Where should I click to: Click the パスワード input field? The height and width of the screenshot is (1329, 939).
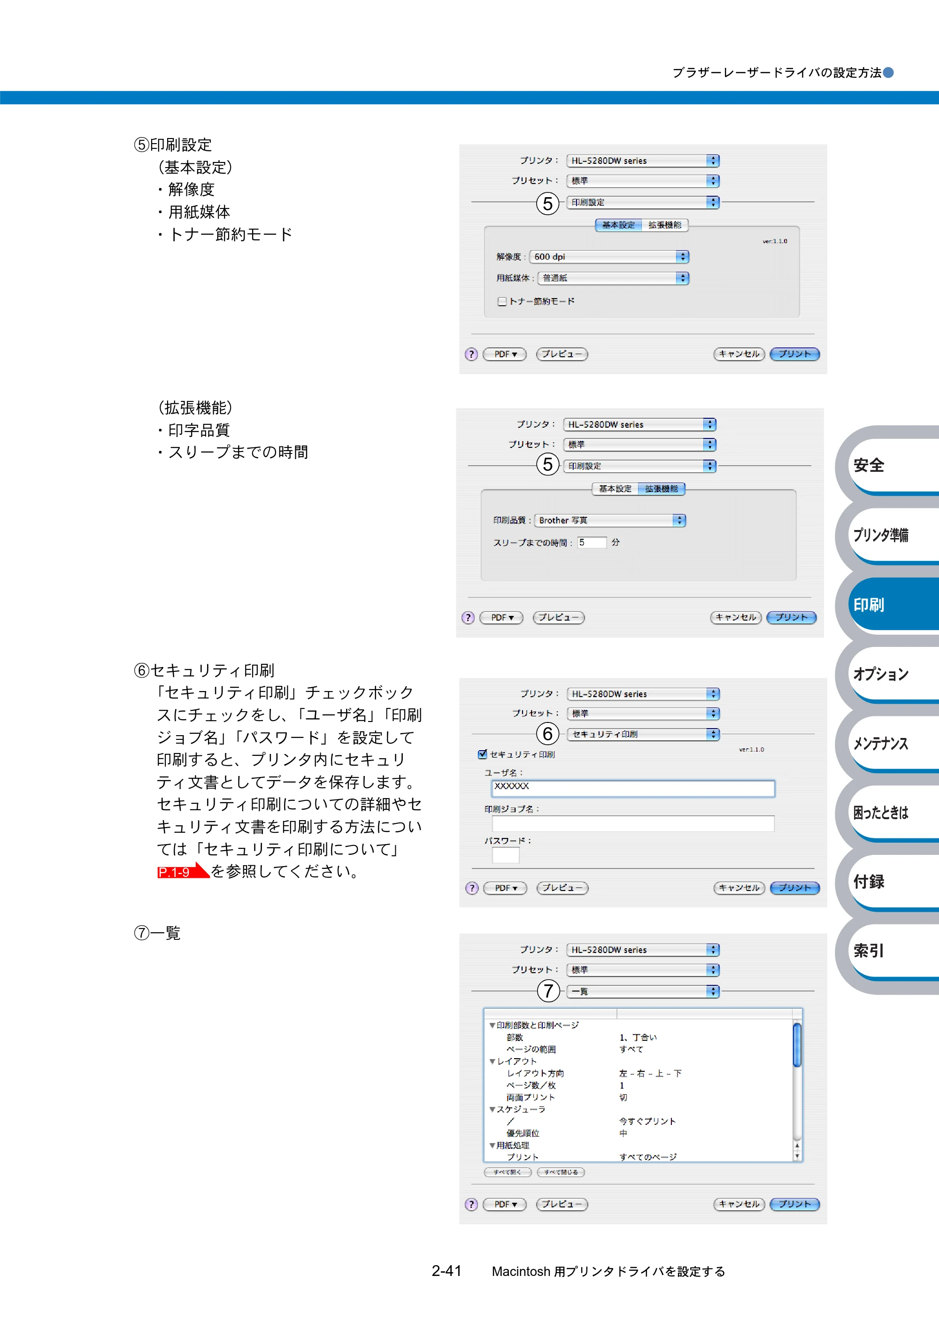coord(505,855)
